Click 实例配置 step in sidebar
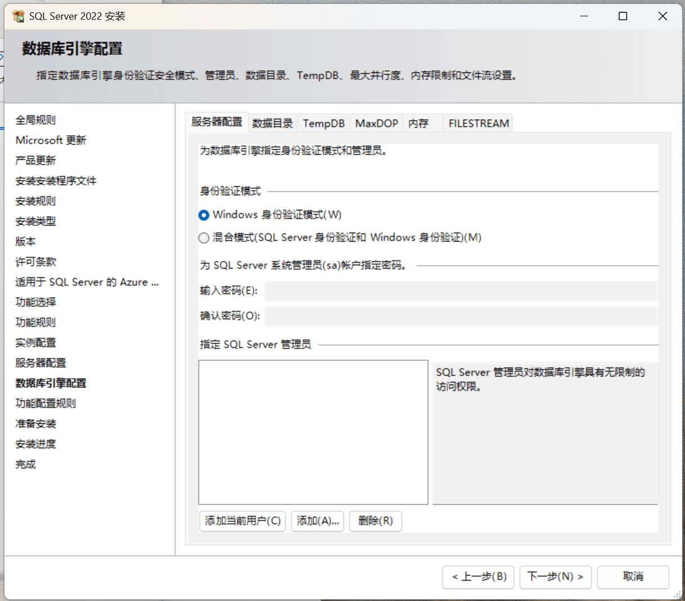 [x=35, y=342]
